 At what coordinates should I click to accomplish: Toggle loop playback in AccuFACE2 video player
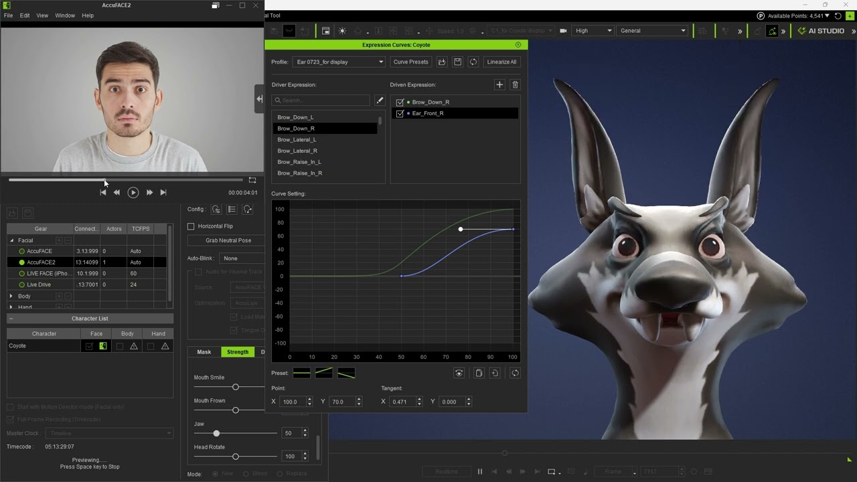252,180
